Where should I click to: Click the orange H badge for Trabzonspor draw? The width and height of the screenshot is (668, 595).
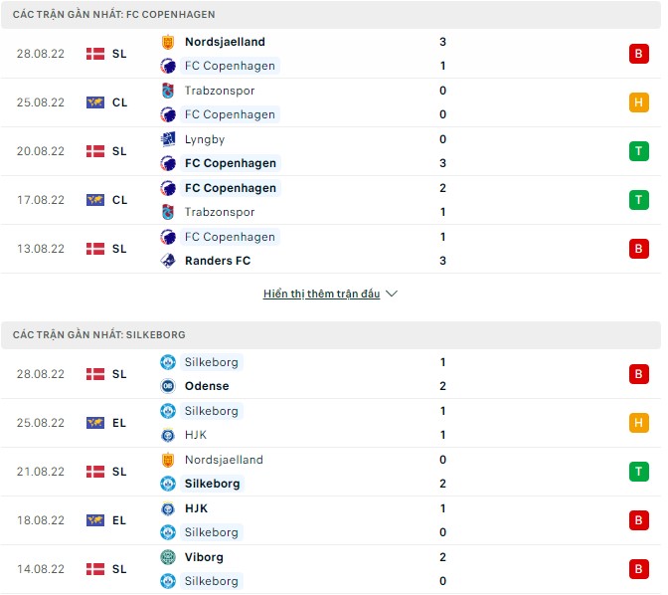pyautogui.click(x=637, y=102)
